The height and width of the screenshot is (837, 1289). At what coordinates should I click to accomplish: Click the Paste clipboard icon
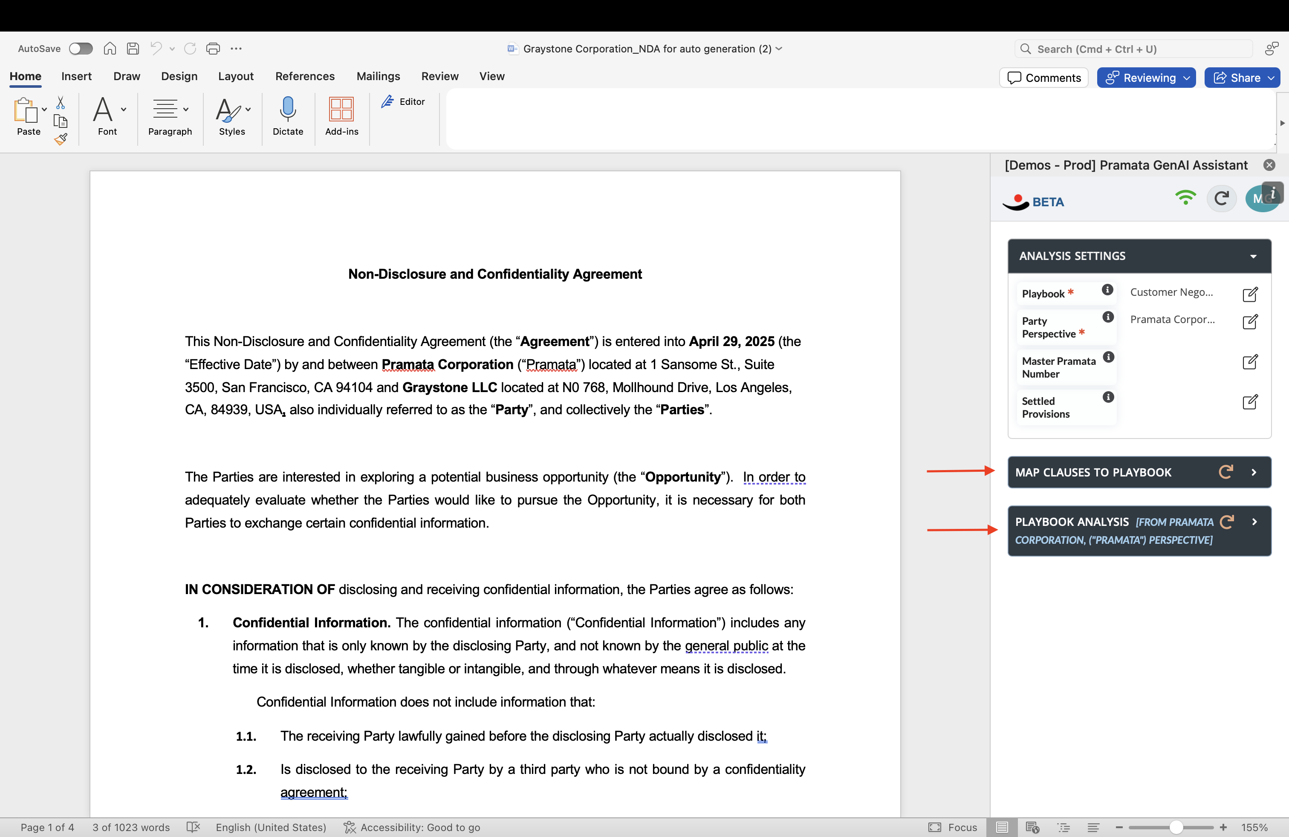26,110
